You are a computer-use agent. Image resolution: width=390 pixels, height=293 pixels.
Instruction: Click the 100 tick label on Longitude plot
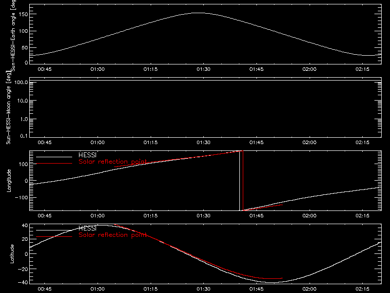pyautogui.click(x=23, y=164)
